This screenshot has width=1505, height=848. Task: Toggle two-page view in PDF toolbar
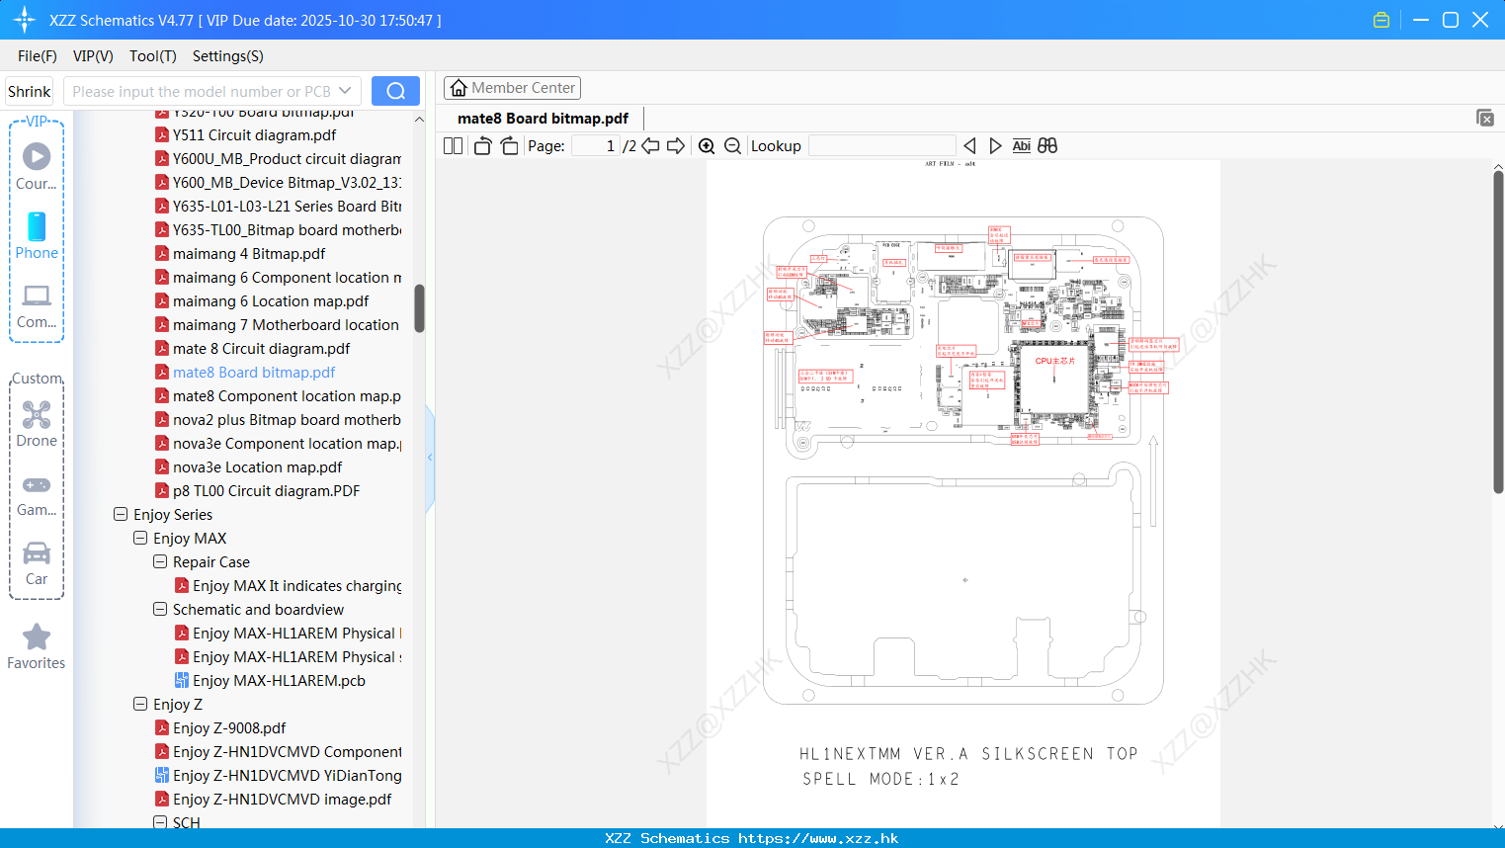tap(453, 145)
